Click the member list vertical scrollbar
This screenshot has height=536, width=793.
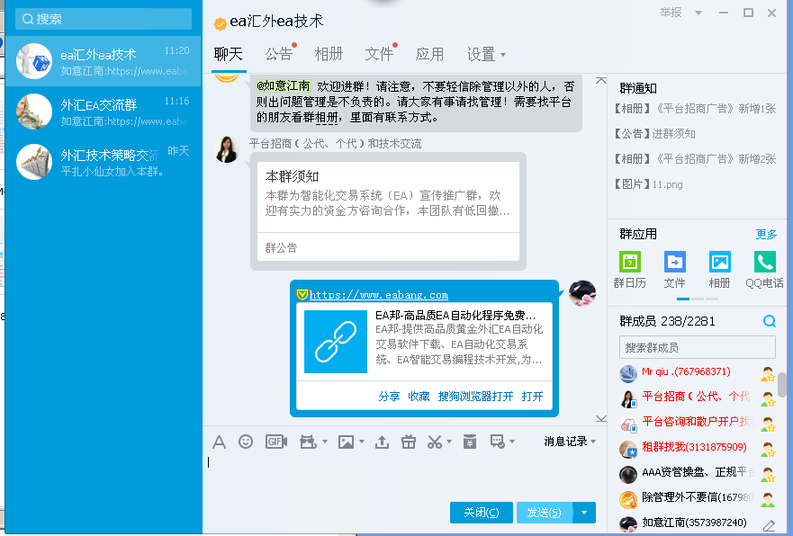click(x=782, y=386)
